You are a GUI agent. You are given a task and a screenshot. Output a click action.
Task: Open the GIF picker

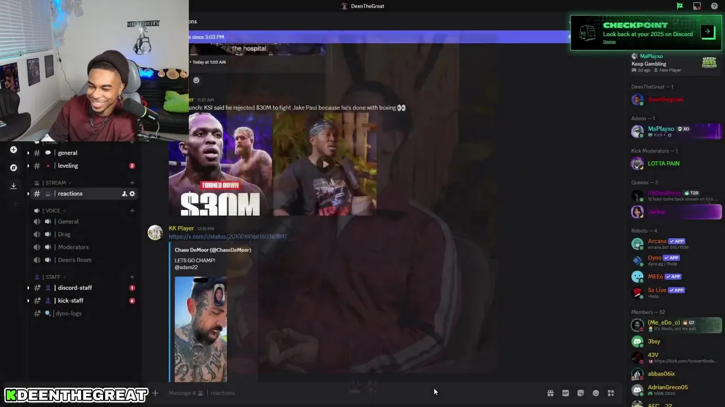[565, 393]
